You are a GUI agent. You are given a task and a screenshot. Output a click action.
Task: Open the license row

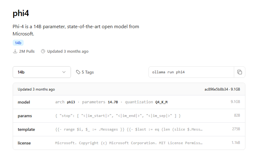pyautogui.click(x=129, y=143)
